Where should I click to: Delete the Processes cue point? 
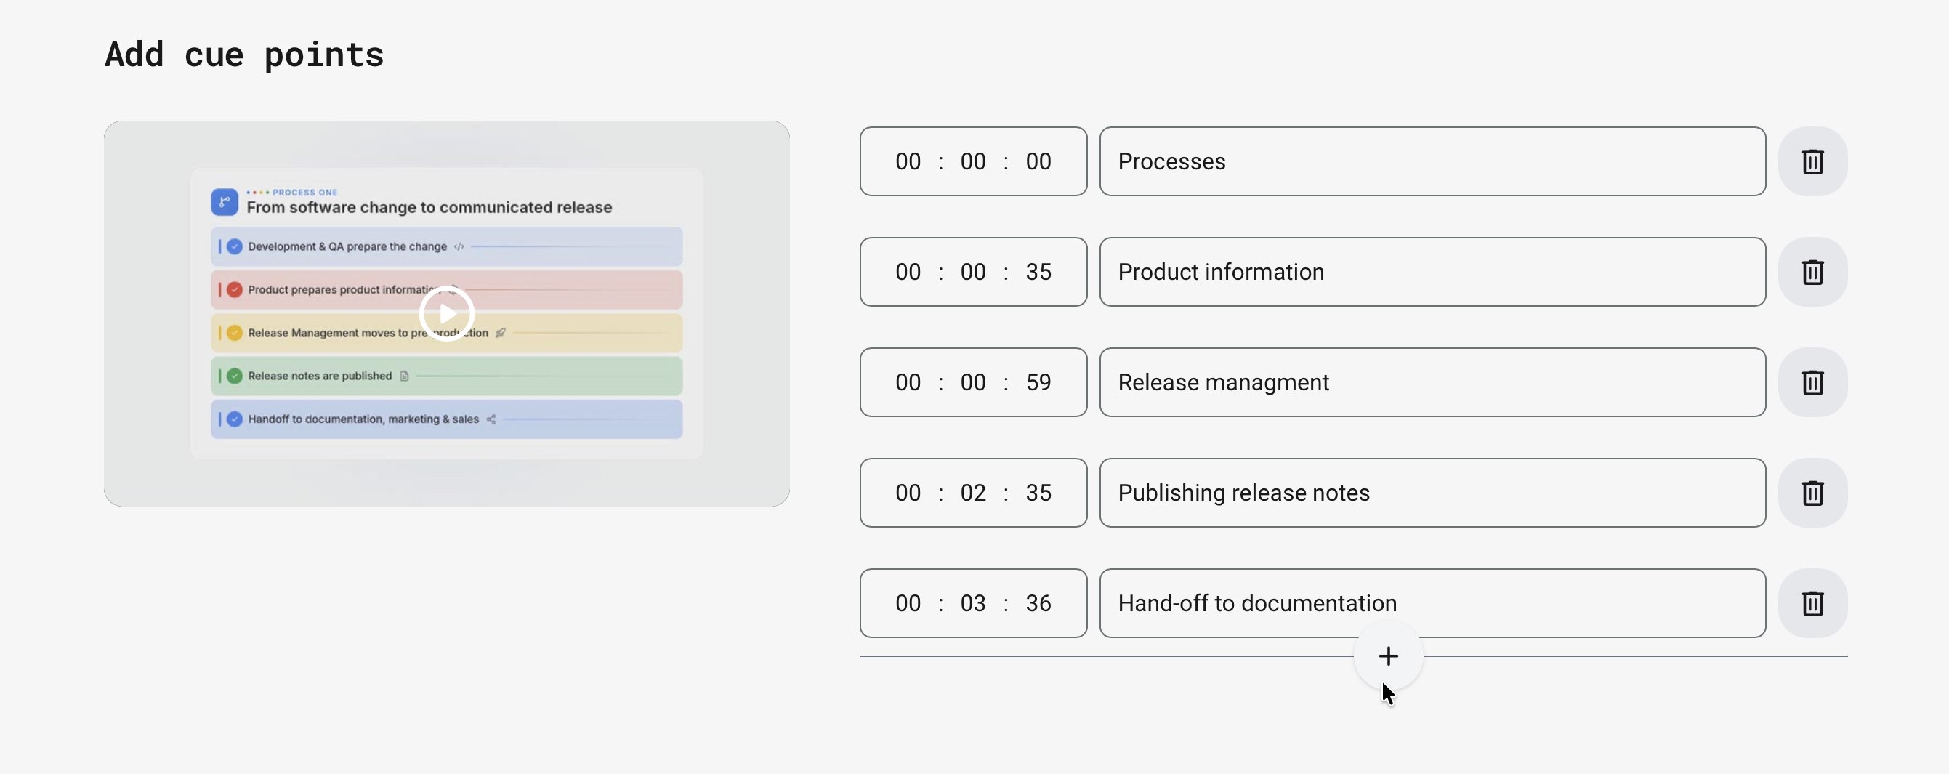point(1812,161)
